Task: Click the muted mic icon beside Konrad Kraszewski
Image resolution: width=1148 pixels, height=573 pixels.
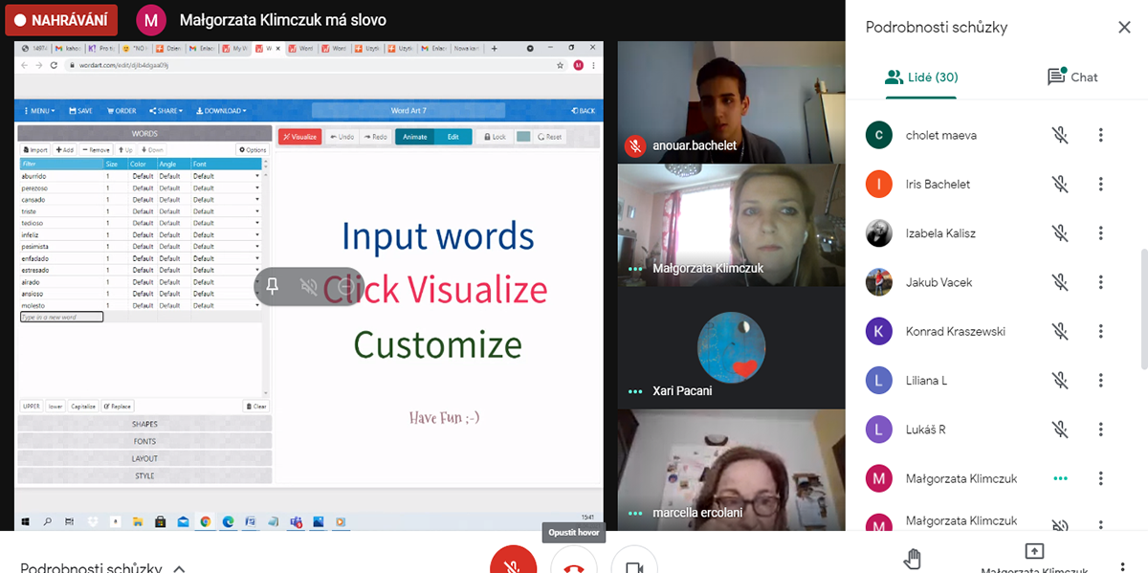Action: click(1060, 331)
